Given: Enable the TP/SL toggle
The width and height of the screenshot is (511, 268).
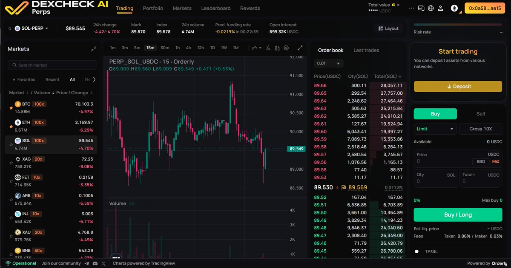Looking at the screenshot, I should (x=416, y=251).
